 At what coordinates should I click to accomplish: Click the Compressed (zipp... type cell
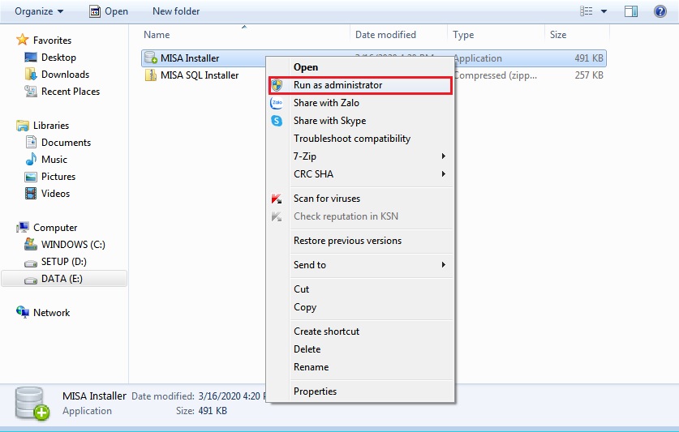click(496, 75)
